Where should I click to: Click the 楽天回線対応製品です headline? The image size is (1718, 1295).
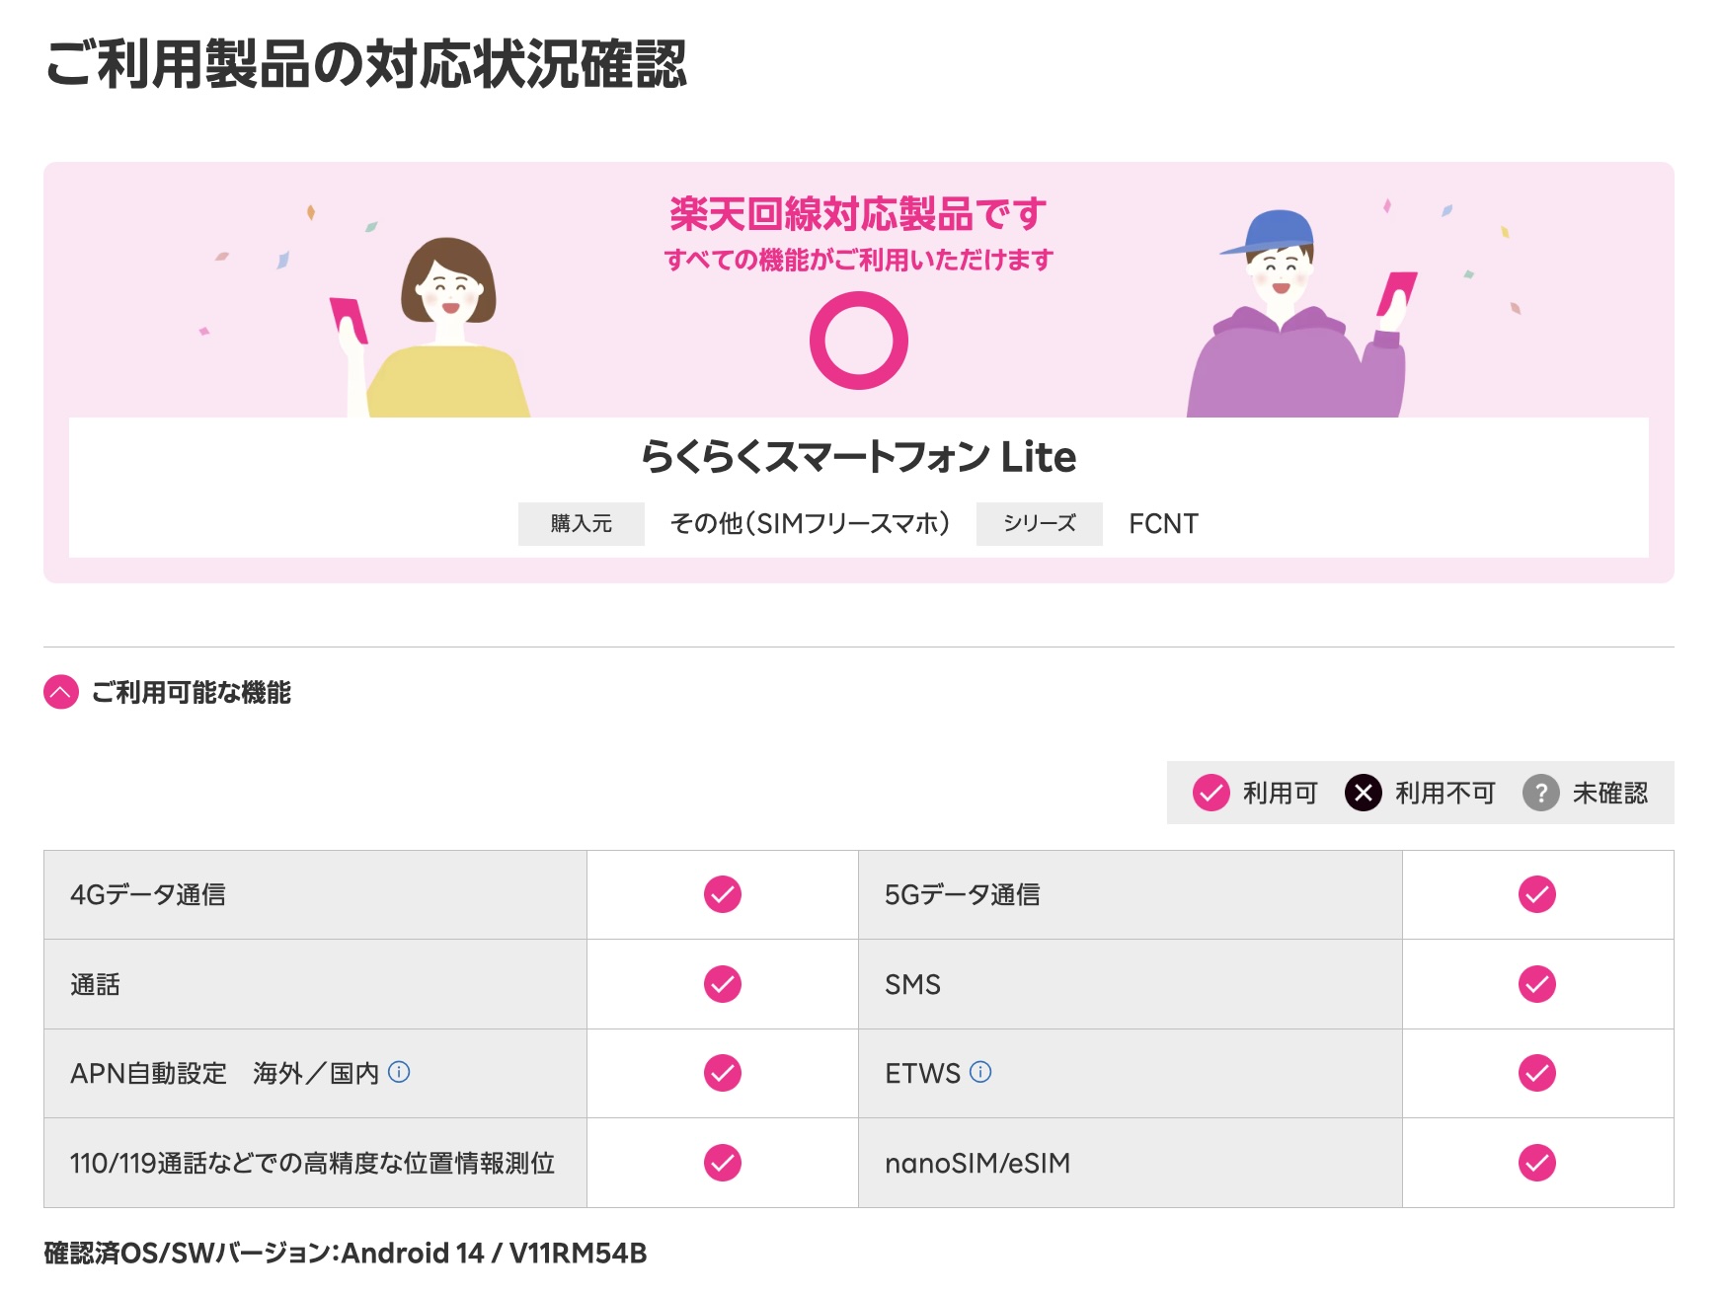point(859,213)
